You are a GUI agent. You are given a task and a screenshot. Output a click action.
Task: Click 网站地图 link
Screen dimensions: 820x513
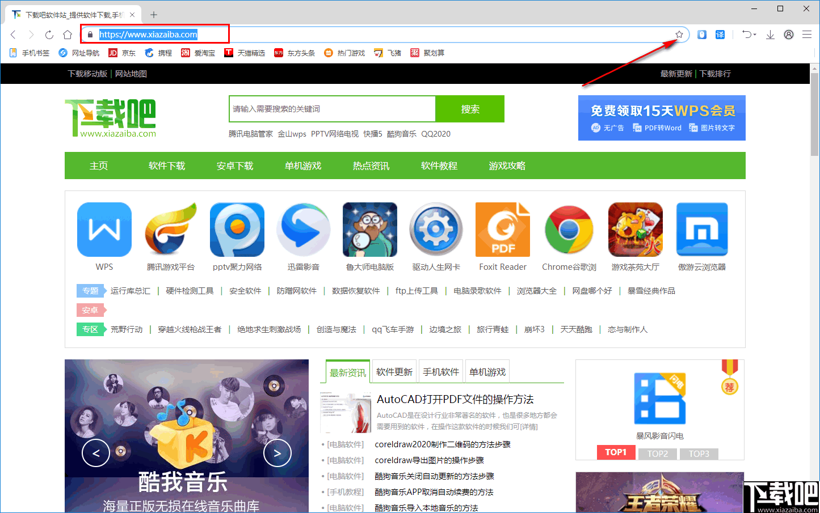pyautogui.click(x=131, y=74)
